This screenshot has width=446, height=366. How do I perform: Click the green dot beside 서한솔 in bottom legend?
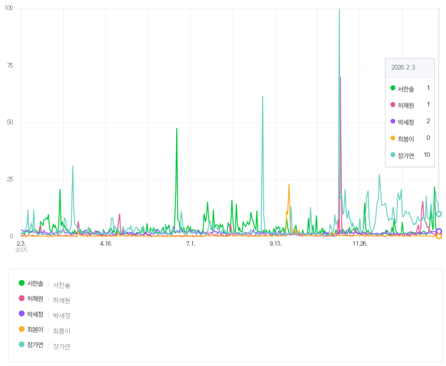[x=22, y=283]
